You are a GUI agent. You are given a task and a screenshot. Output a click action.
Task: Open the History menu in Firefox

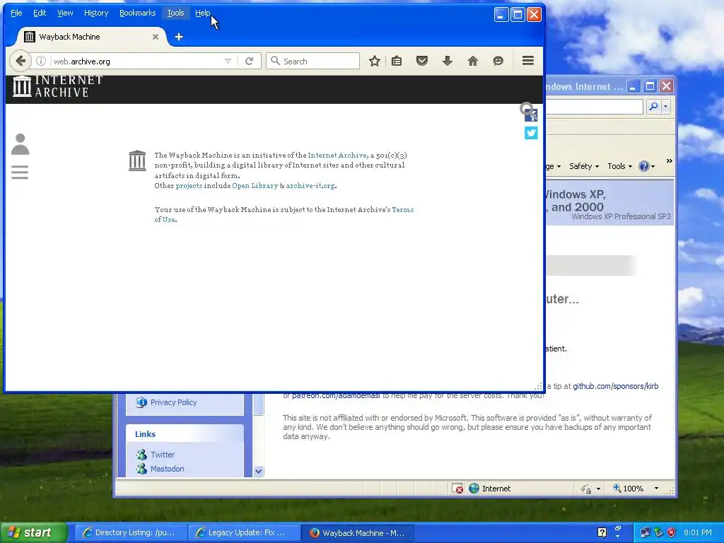(x=96, y=13)
